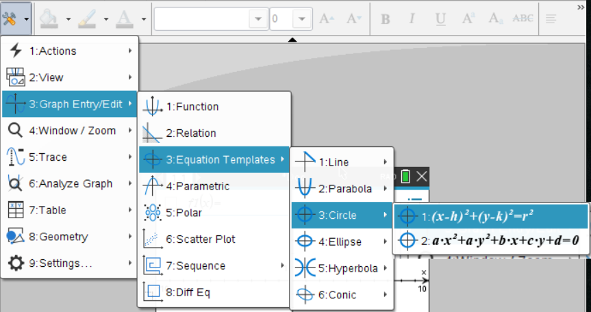Choose the circle standard form (x-h)²+(y-k)²=r² template

pos(490,216)
